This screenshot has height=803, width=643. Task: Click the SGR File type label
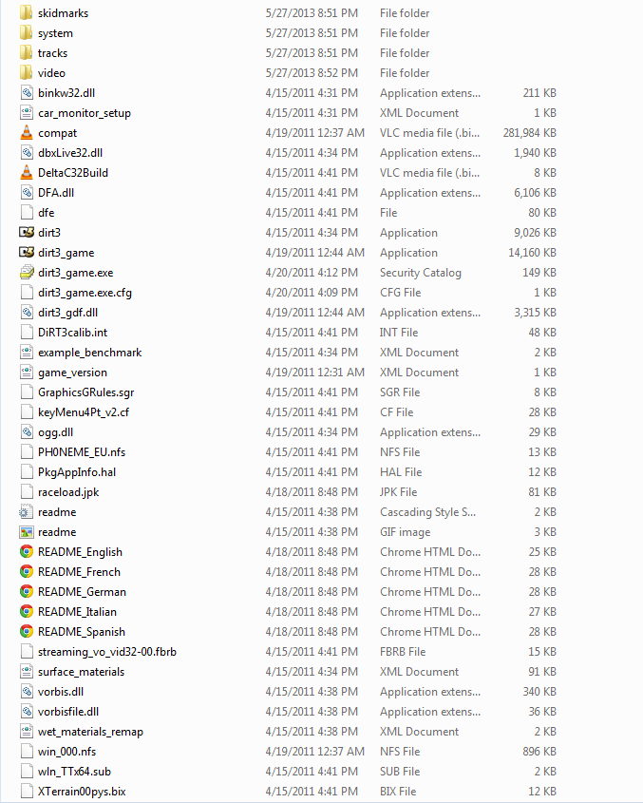coord(400,392)
